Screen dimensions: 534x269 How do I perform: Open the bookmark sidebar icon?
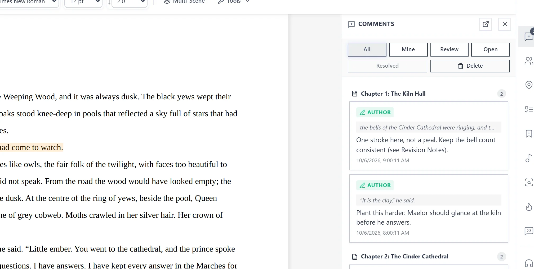pyautogui.click(x=529, y=134)
